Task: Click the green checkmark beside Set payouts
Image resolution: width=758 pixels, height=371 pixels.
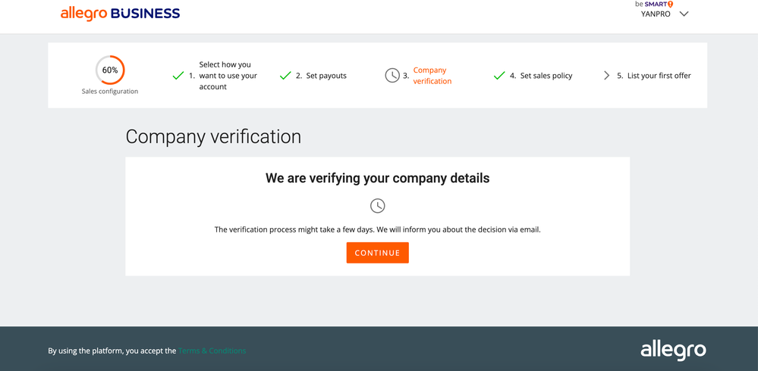Action: [x=285, y=76]
